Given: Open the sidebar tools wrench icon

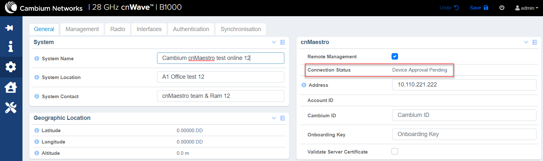Looking at the screenshot, I should click(11, 108).
